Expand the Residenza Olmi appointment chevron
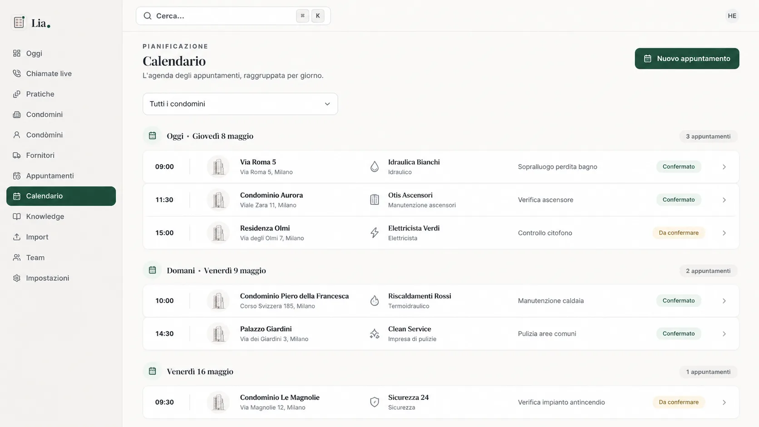 point(724,233)
